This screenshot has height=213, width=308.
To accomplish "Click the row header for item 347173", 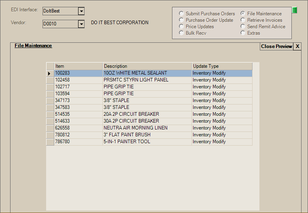I will (x=50, y=100).
